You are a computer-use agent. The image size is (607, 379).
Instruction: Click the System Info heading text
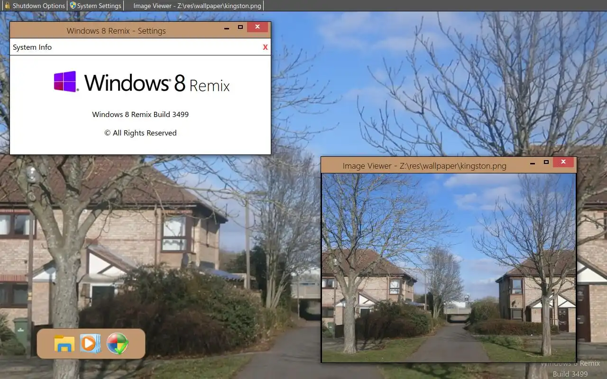(32, 47)
